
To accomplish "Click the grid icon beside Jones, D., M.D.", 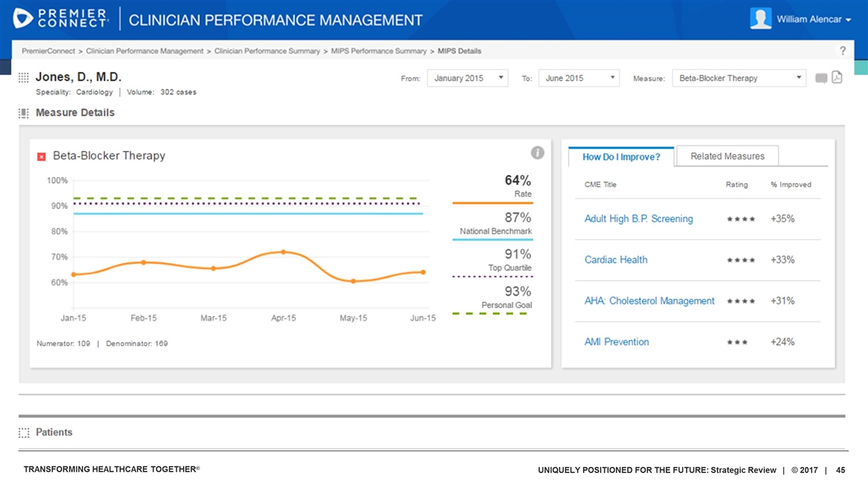I will [24, 78].
